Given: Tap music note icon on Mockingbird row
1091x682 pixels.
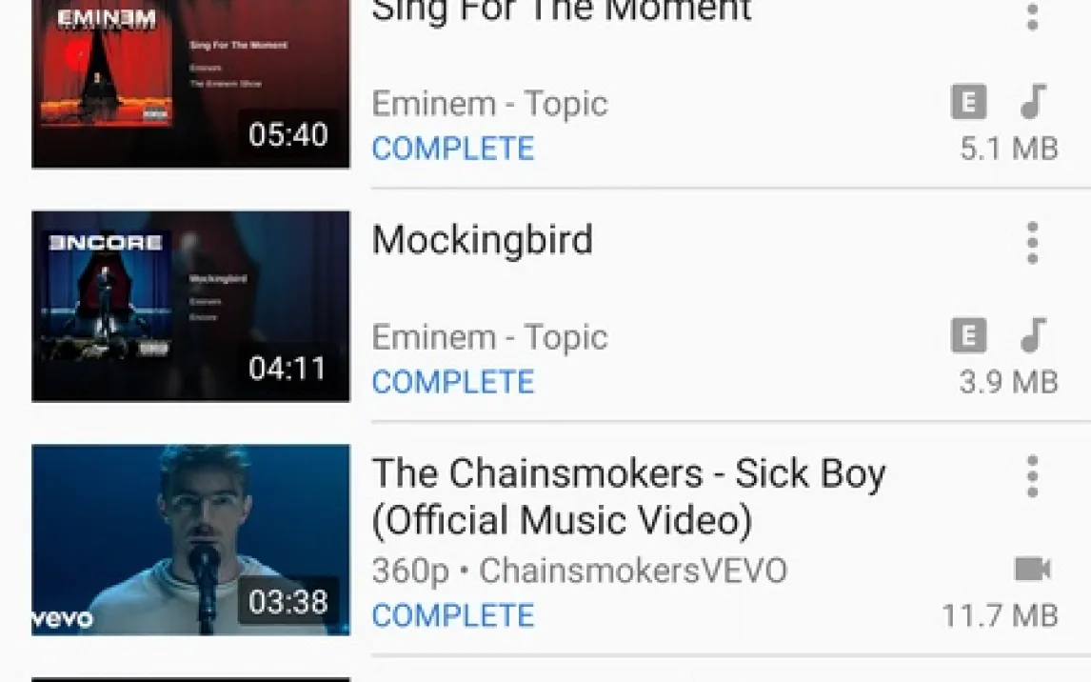Looking at the screenshot, I should pyautogui.click(x=1033, y=334).
